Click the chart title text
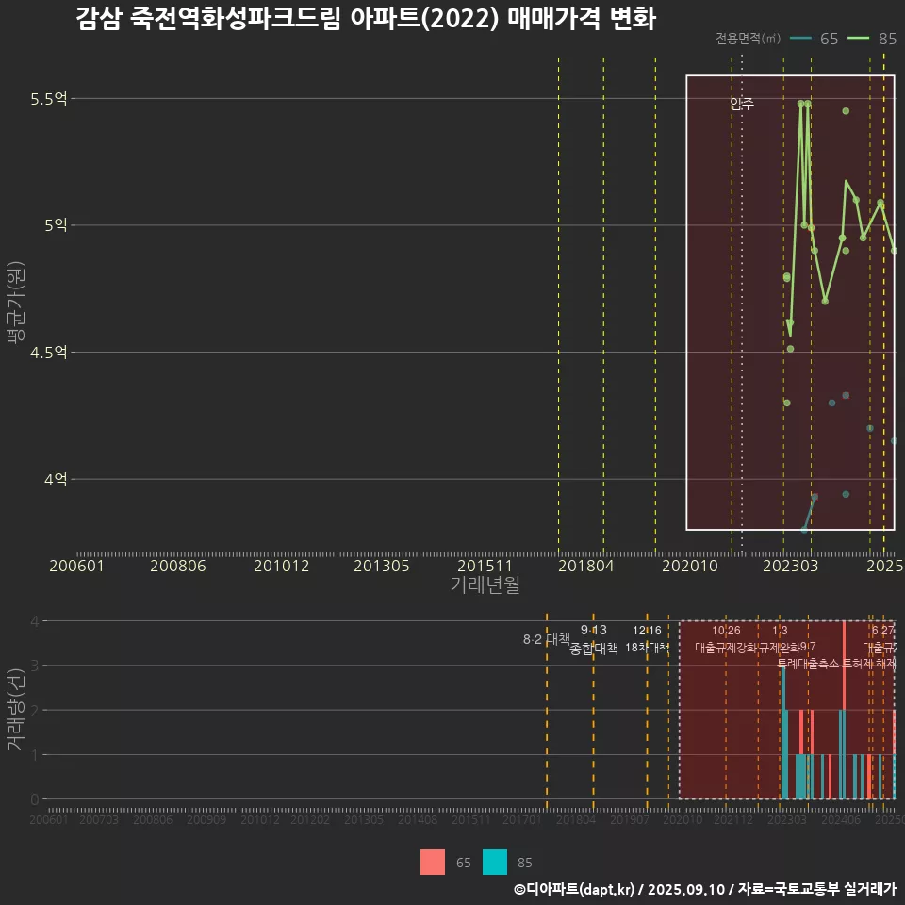This screenshot has width=905, height=905. pos(365,19)
